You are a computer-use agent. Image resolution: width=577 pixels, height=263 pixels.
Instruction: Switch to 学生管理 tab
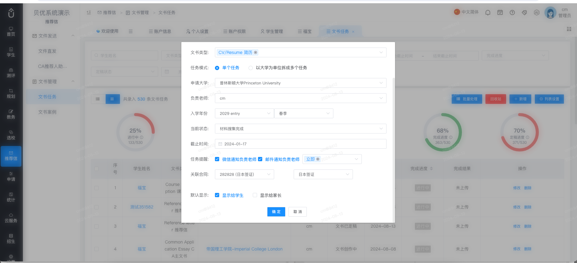point(272,31)
